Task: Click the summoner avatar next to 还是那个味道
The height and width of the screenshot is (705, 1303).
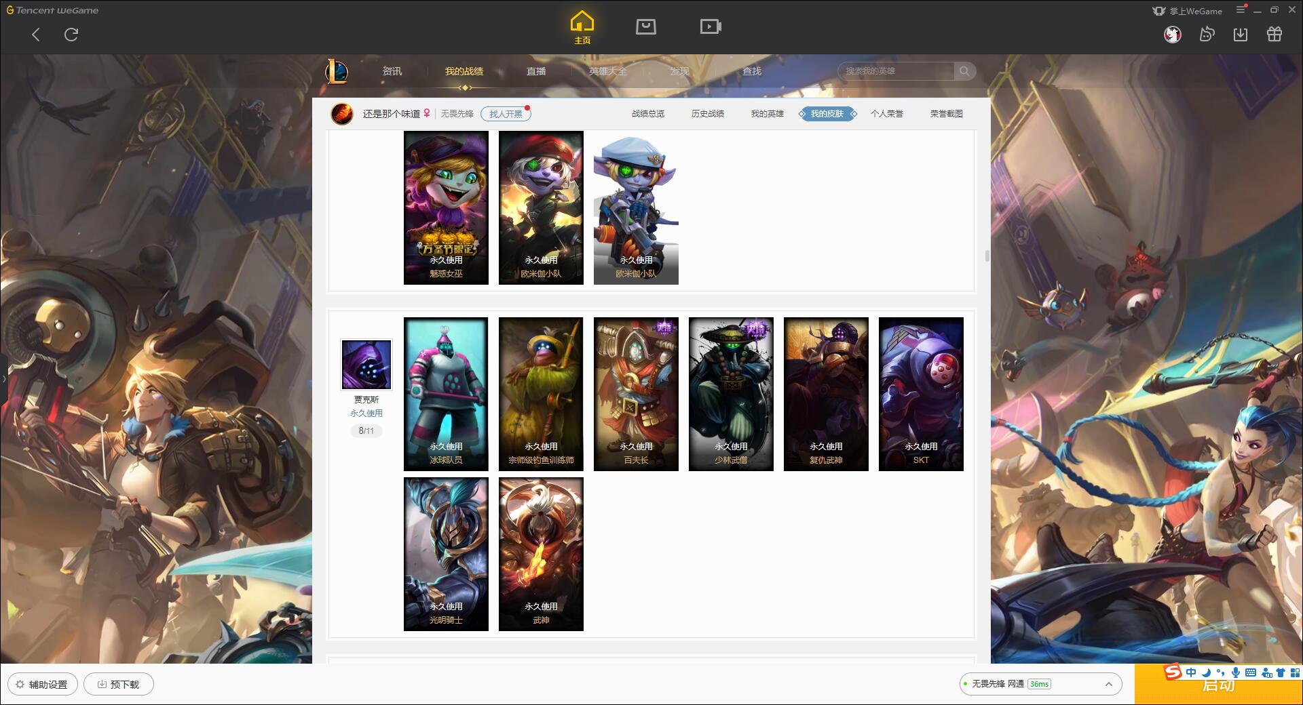Action: [x=342, y=114]
